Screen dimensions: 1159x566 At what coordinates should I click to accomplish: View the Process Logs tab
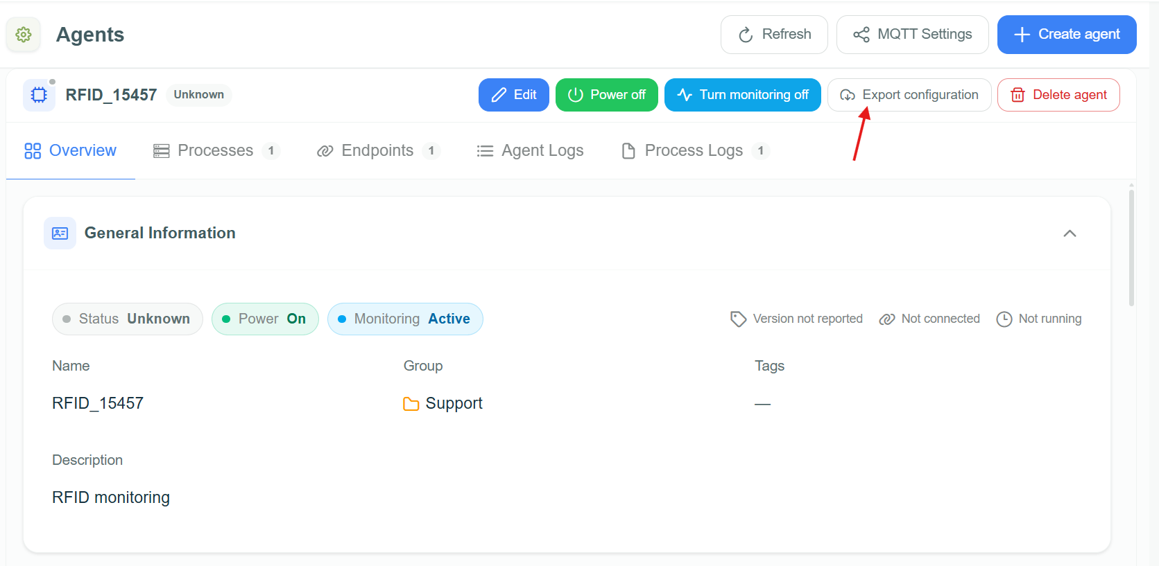tap(696, 151)
